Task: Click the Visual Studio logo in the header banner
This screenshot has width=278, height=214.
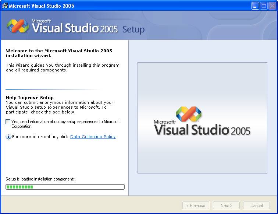Action: click(18, 26)
